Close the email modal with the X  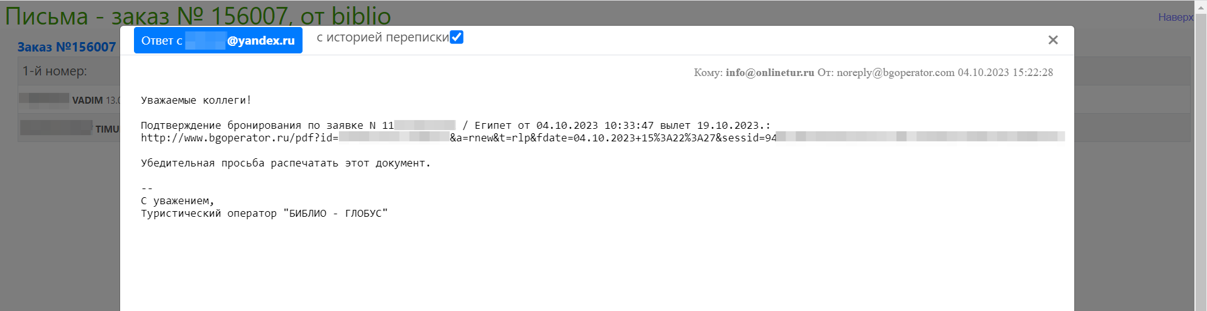click(x=1053, y=40)
